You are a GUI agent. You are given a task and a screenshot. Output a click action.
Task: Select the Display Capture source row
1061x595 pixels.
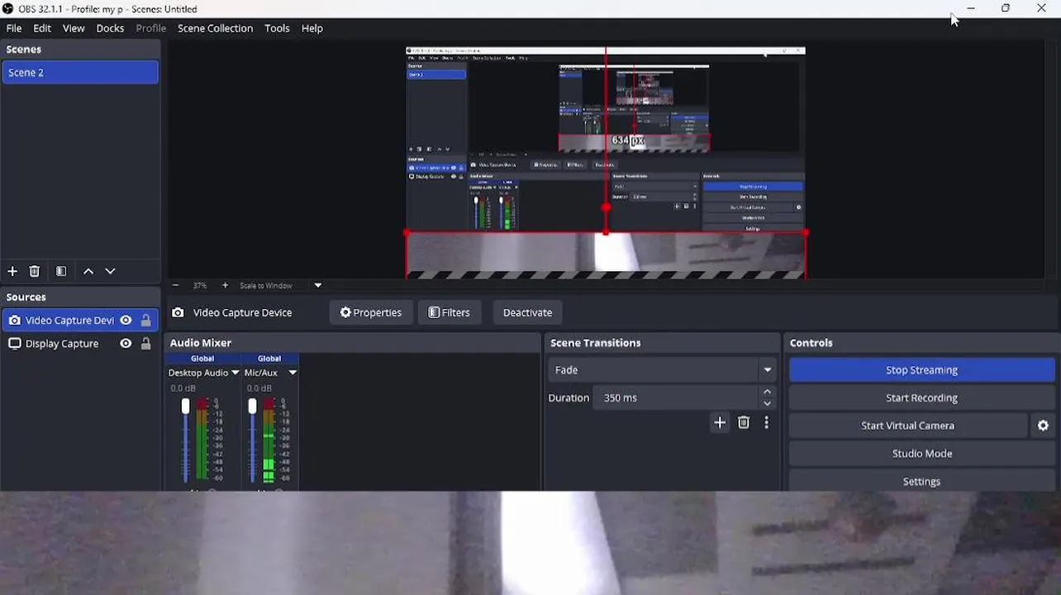coord(79,344)
